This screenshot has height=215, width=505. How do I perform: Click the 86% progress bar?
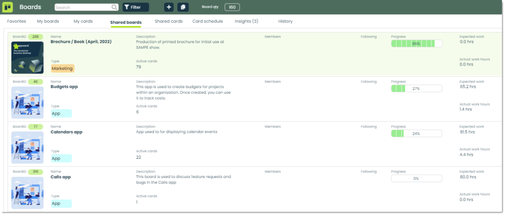[x=416, y=43]
